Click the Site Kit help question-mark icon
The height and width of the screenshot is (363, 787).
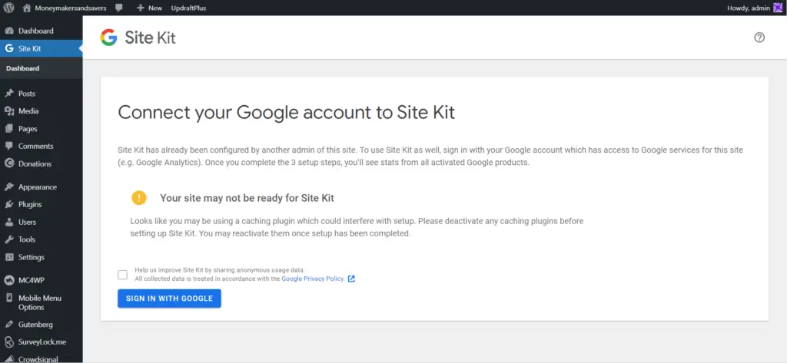[759, 38]
